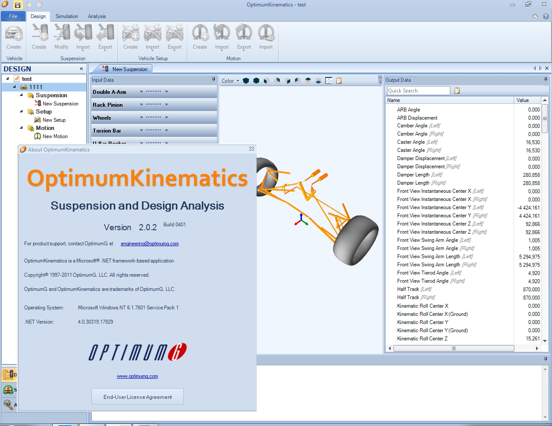
Task: Select the cube view icon with bottom face highlighted
Action: point(318,80)
